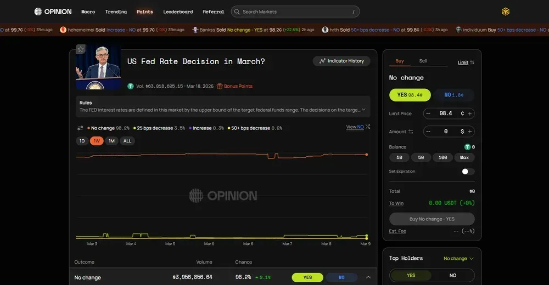Image resolution: width=549 pixels, height=285 pixels.
Task: Open the Limit order type dropdown
Action: (466, 62)
